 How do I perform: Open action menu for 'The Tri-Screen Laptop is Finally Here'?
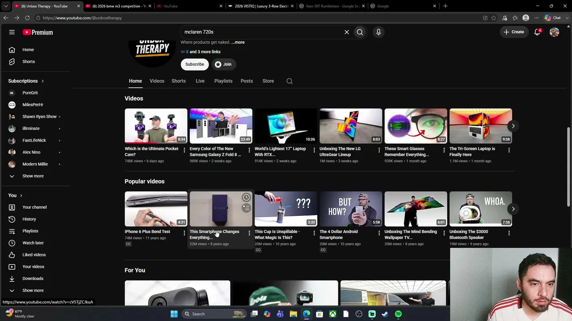click(509, 150)
